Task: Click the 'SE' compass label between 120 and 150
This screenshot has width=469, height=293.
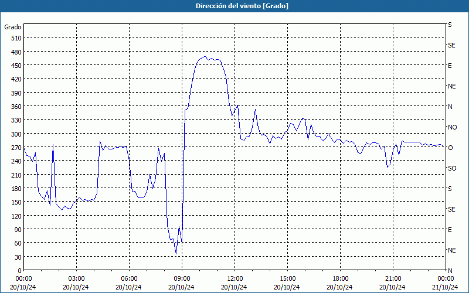Action: (451, 209)
